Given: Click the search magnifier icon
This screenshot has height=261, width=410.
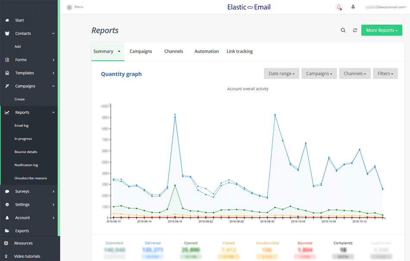Looking at the screenshot, I should [343, 31].
